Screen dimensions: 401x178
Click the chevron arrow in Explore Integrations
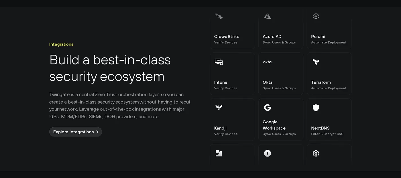click(97, 132)
